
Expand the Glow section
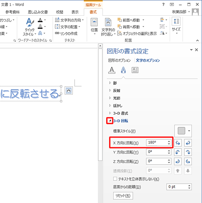(x=110, y=98)
